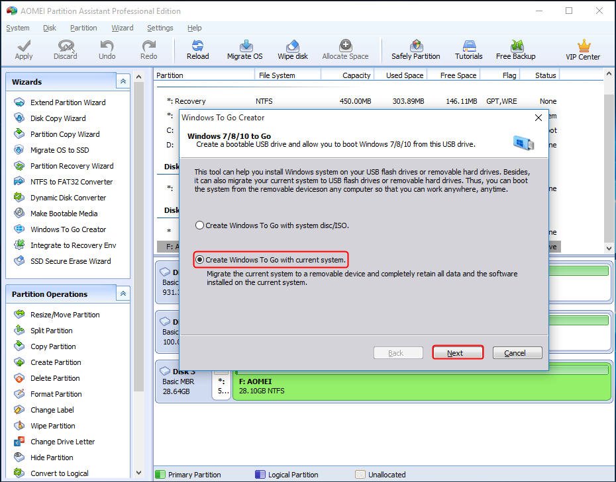Open the Help menu
The height and width of the screenshot is (482, 616).
[195, 28]
